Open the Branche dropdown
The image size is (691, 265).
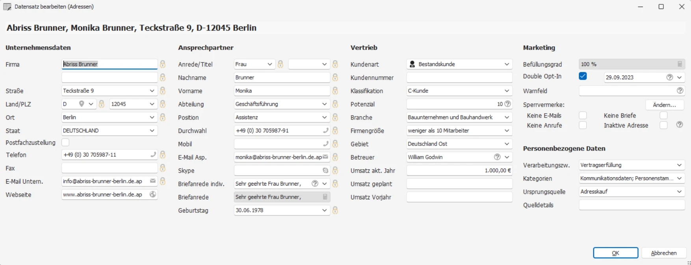pyautogui.click(x=507, y=117)
